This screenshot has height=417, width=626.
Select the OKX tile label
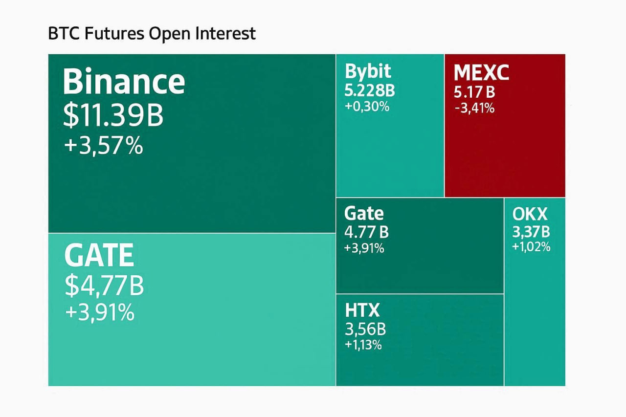pos(530,214)
